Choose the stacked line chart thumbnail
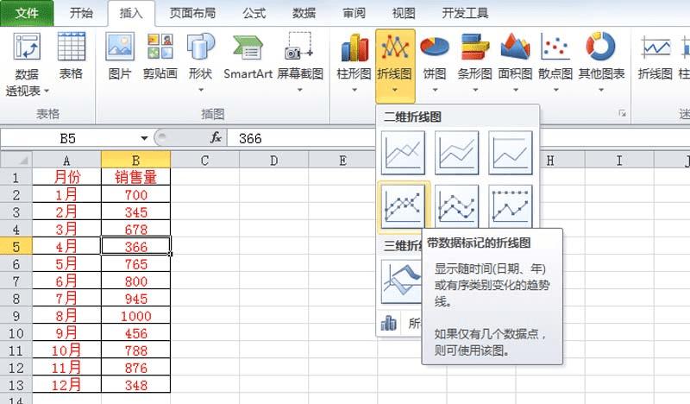This screenshot has height=404, width=690. click(x=457, y=153)
